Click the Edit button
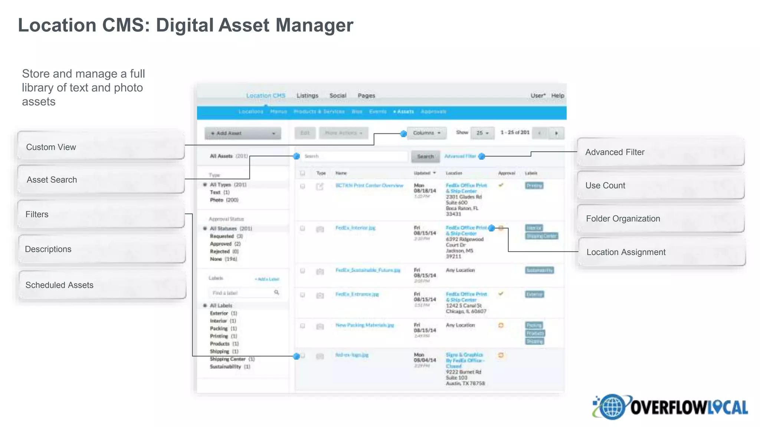Screen dimensions: 760x427 pos(305,133)
